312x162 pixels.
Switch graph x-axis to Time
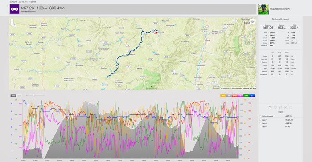tap(13, 96)
